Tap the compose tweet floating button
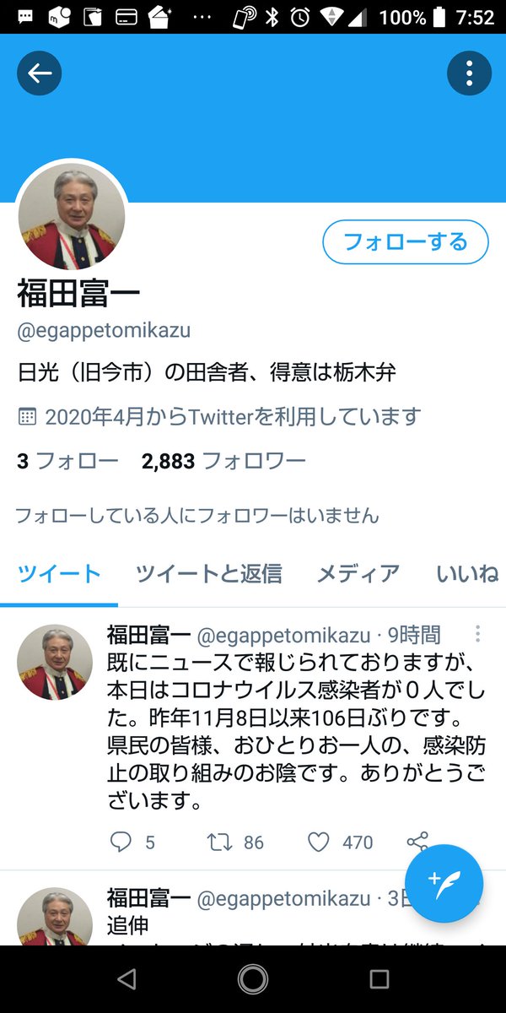This screenshot has width=506, height=1013. (444, 883)
